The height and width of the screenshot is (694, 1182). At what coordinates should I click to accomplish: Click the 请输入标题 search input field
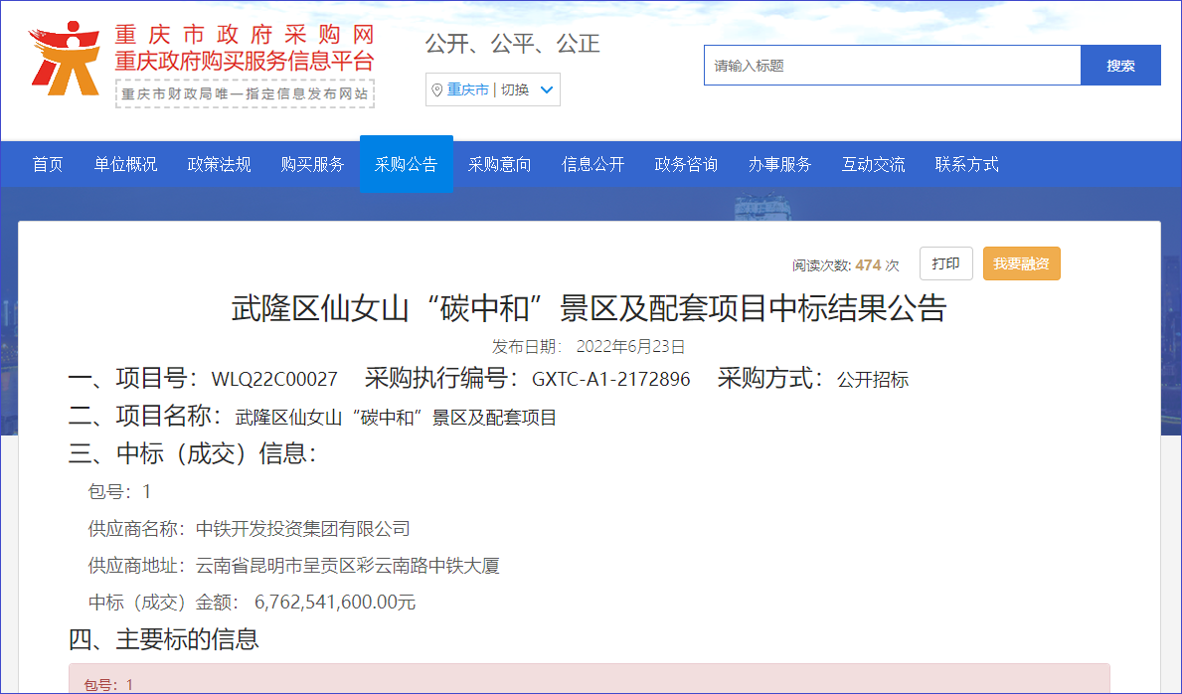click(x=892, y=66)
